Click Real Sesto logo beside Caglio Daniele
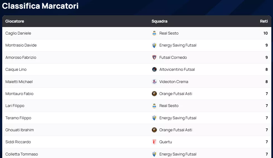Screen dimensions: 273x158 [x=154, y=33]
